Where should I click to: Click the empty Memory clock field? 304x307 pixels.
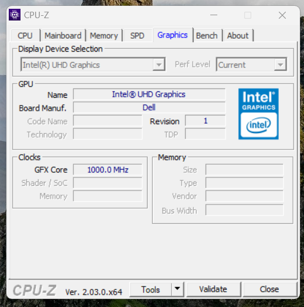click(x=108, y=196)
